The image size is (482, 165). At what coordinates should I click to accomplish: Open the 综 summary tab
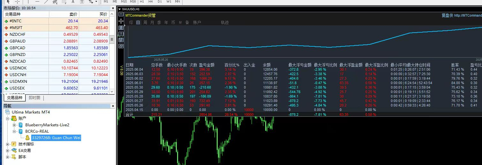pyautogui.click(x=131, y=22)
